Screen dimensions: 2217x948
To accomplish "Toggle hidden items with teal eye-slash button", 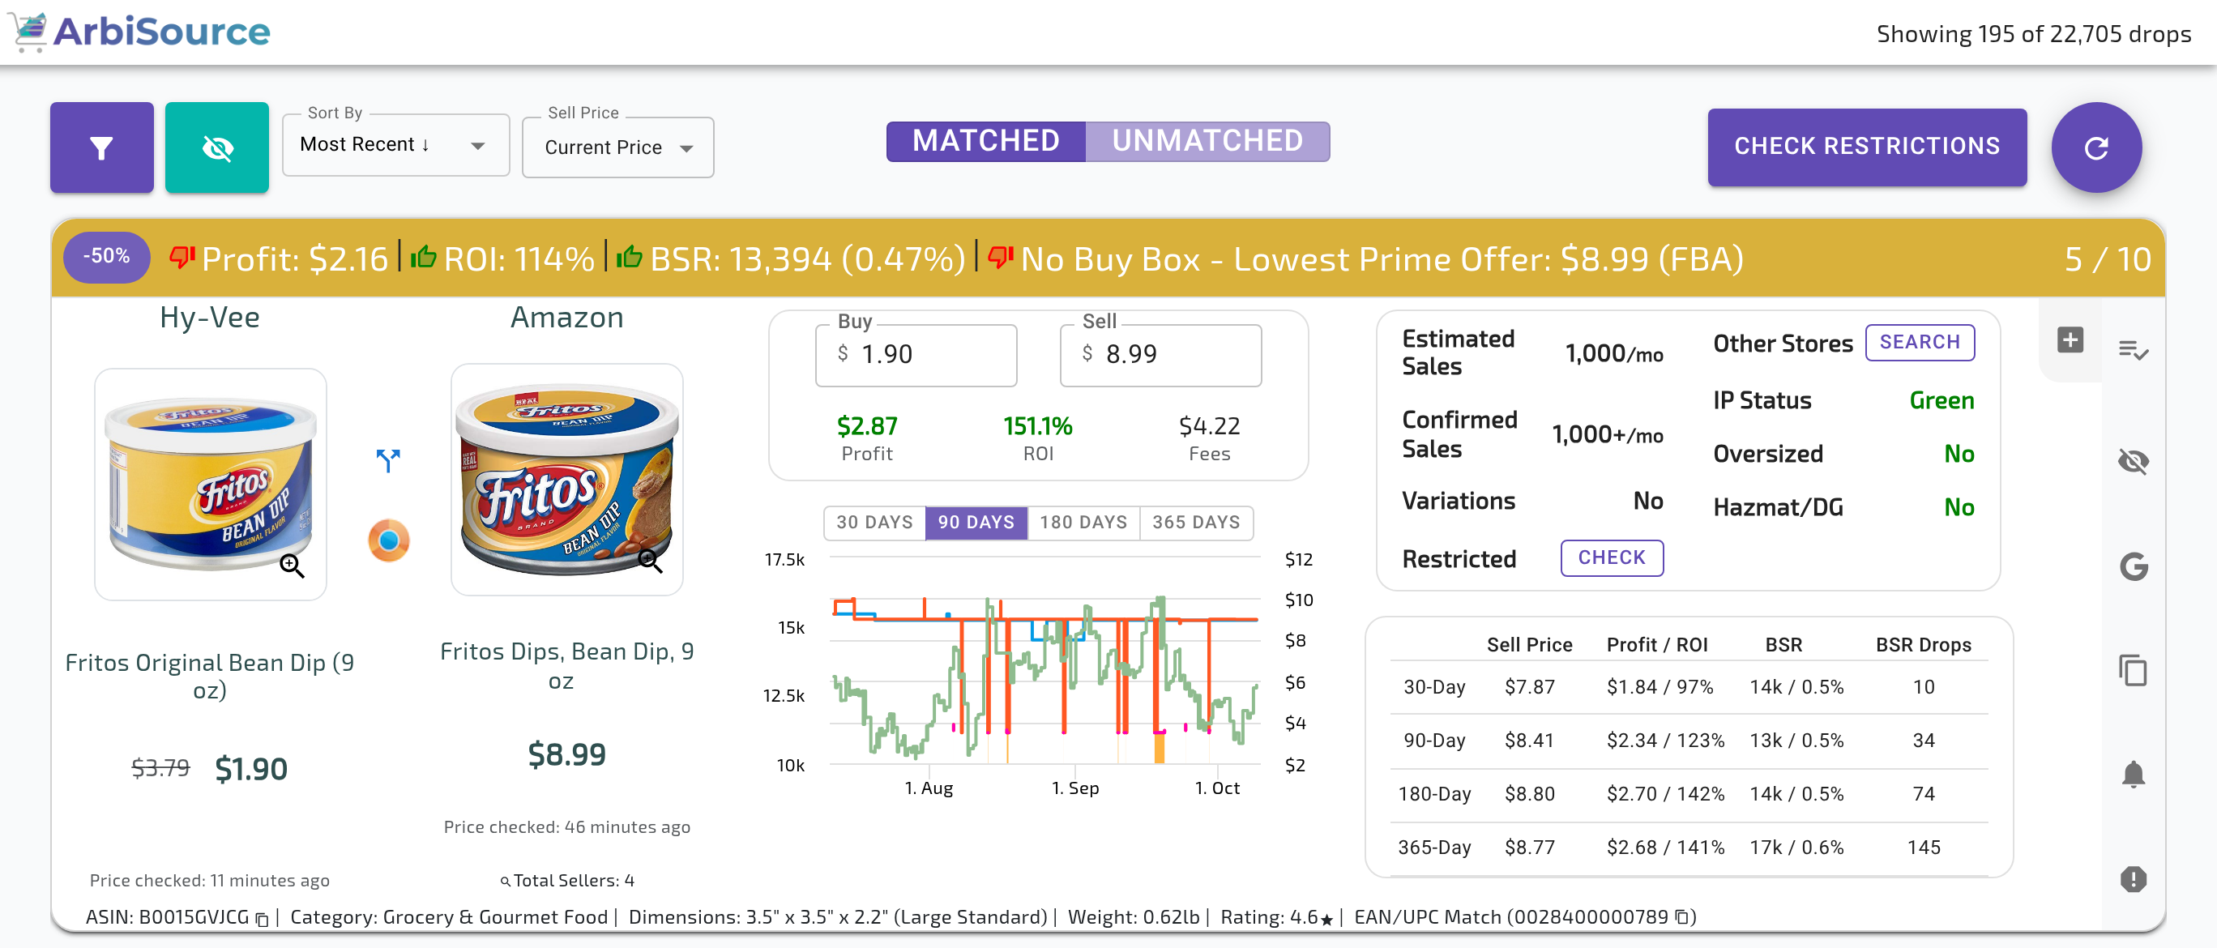I will point(217,147).
